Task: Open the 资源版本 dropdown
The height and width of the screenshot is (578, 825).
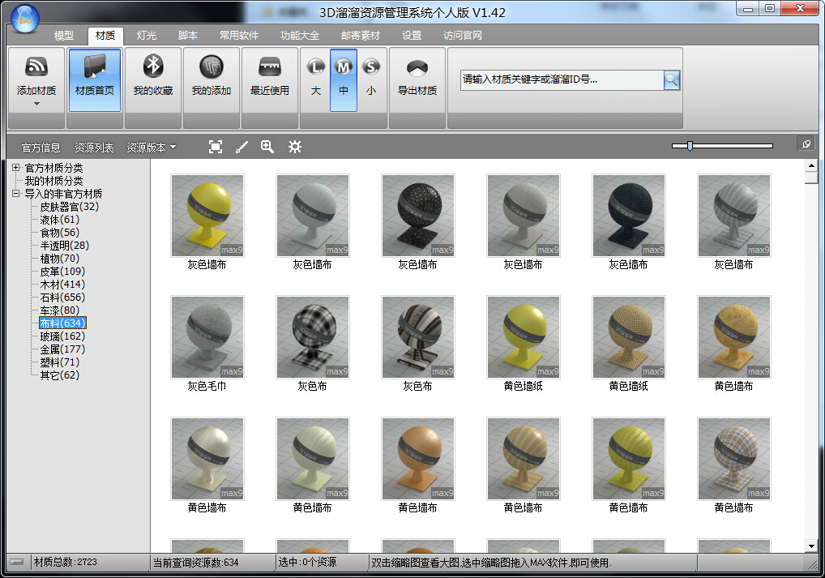Action: click(151, 148)
